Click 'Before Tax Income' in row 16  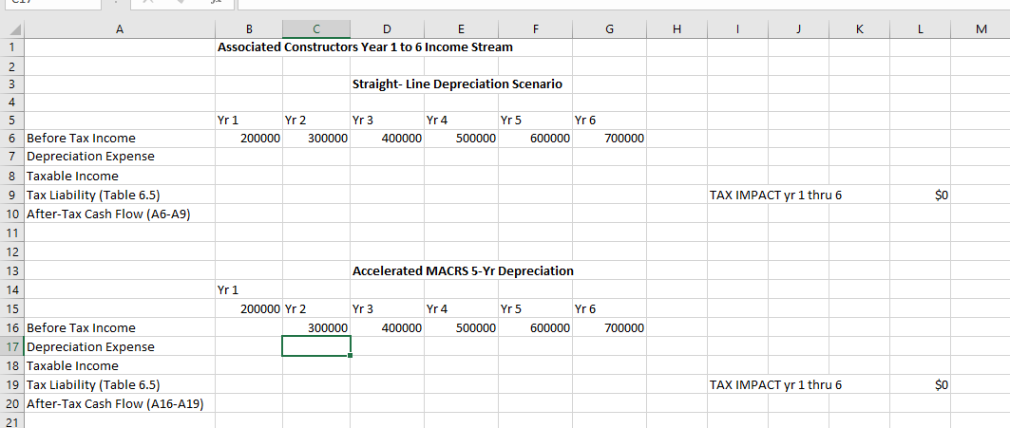tap(81, 327)
